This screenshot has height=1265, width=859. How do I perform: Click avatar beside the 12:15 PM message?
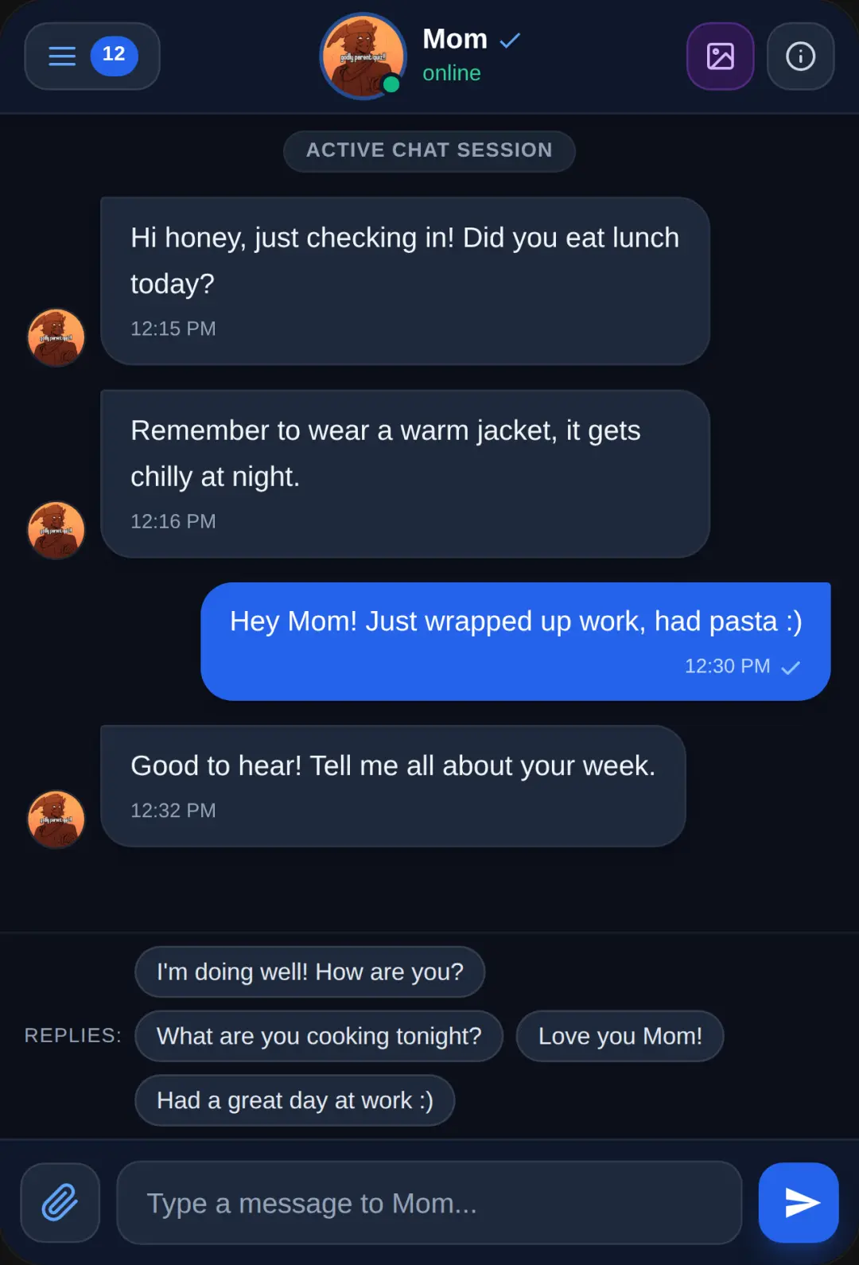(56, 337)
